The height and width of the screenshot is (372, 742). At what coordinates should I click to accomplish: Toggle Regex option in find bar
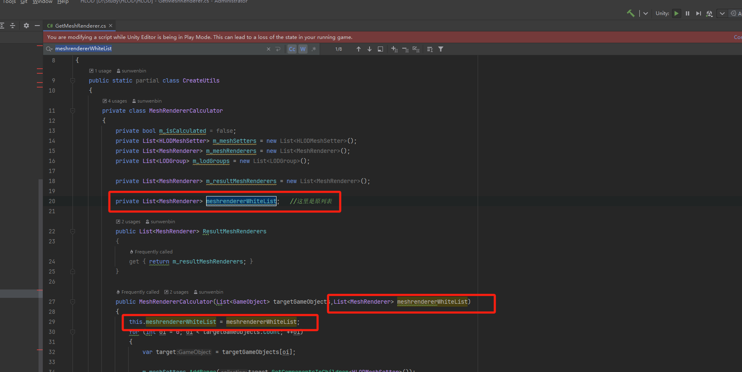point(314,49)
